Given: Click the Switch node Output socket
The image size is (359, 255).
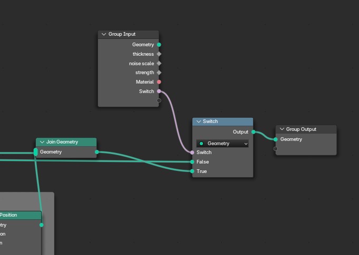Looking at the screenshot, I should coord(253,132).
